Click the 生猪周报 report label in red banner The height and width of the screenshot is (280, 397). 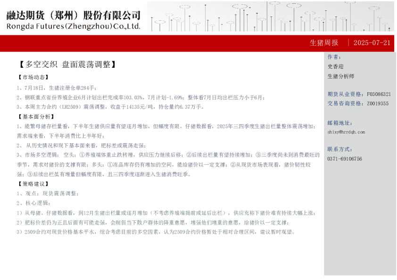[324, 43]
